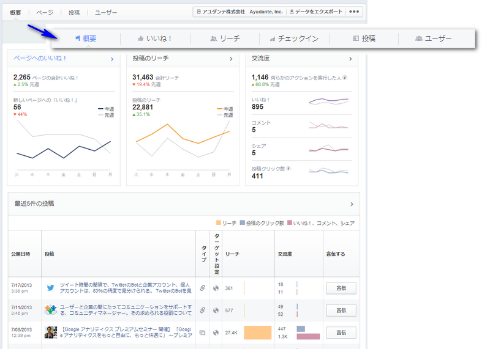Click the community people post thumbnail
490x349 pixels.
pyautogui.click(x=50, y=310)
